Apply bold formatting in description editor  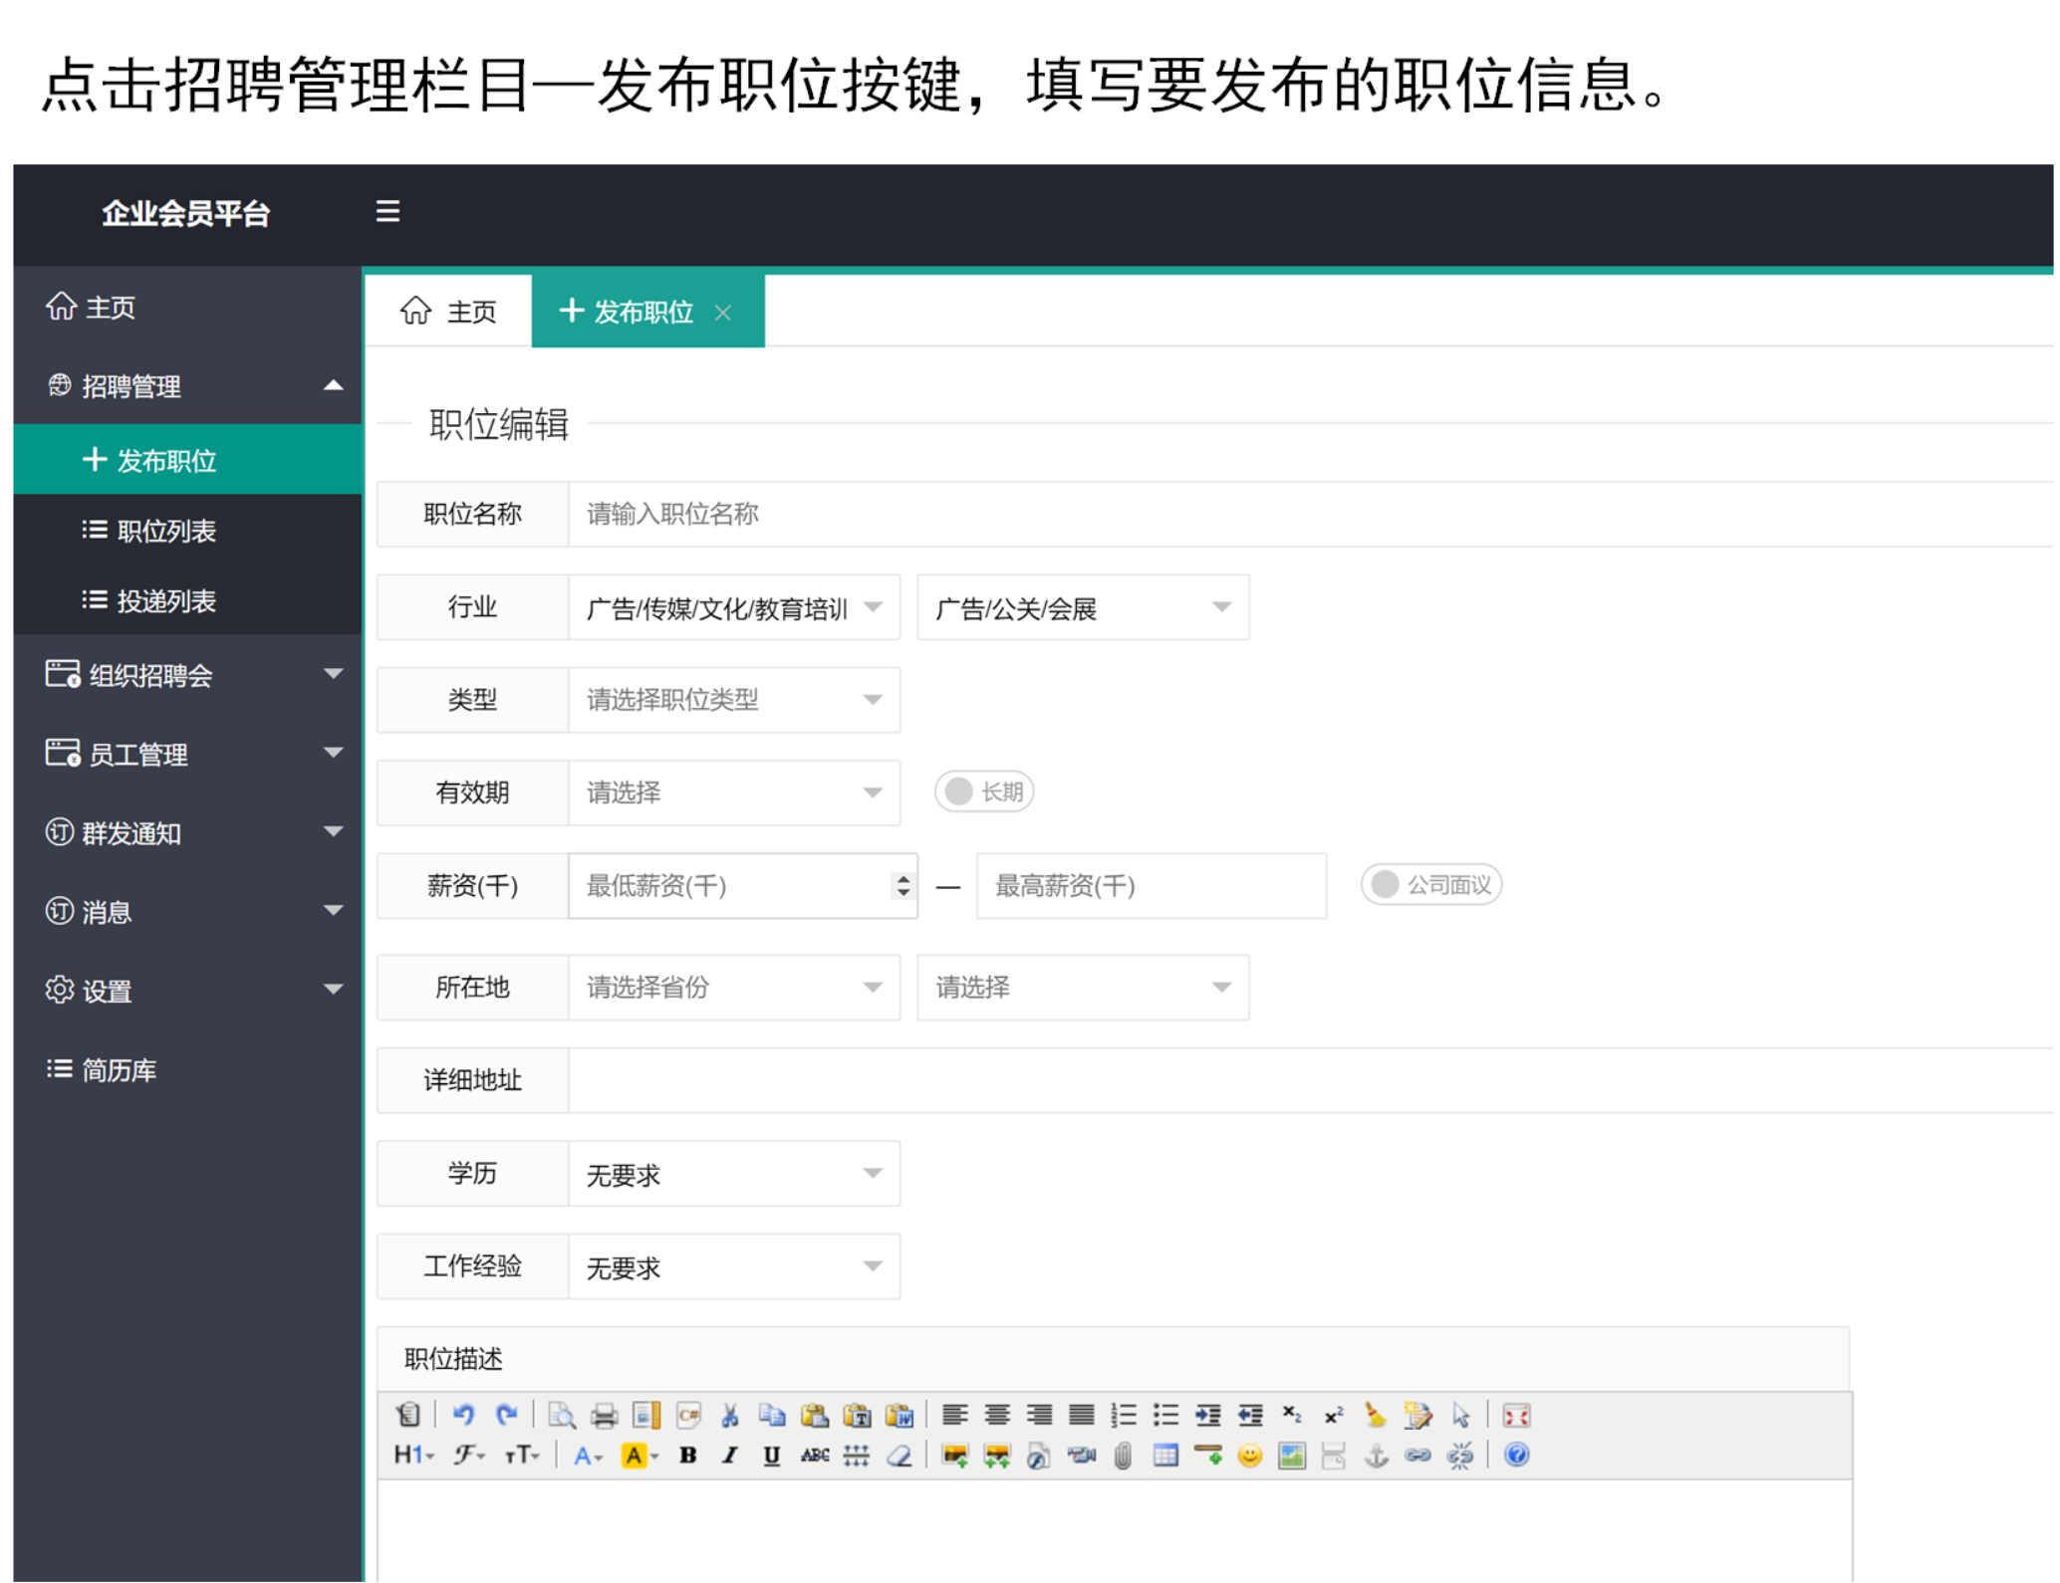[687, 1456]
